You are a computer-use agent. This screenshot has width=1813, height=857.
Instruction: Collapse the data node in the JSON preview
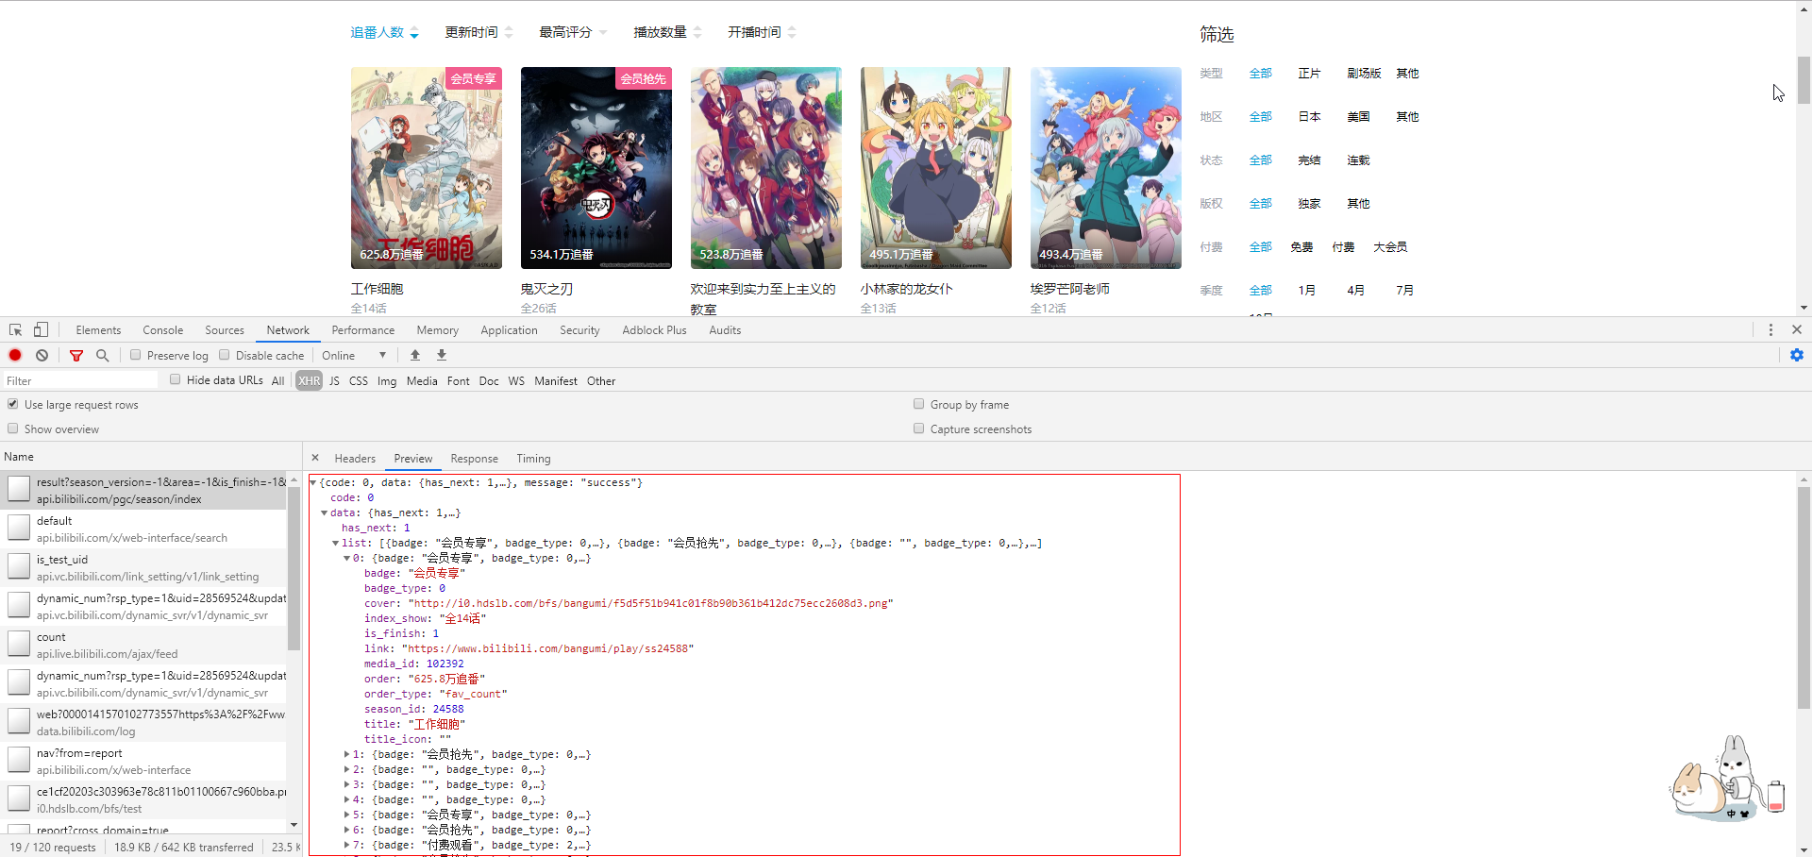[325, 513]
